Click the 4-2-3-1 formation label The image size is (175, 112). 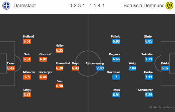point(77,6)
